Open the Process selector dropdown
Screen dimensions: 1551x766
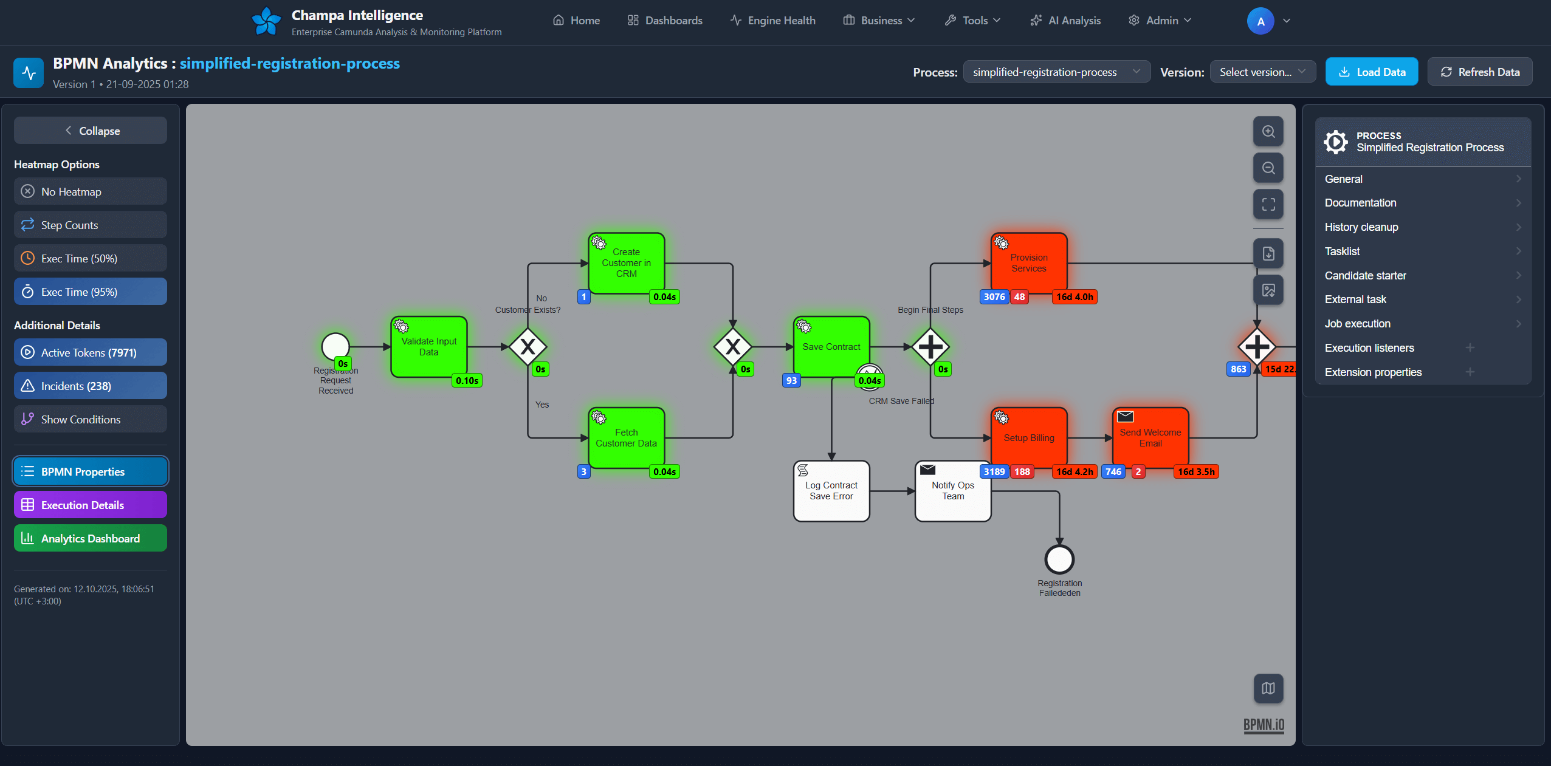click(x=1056, y=71)
